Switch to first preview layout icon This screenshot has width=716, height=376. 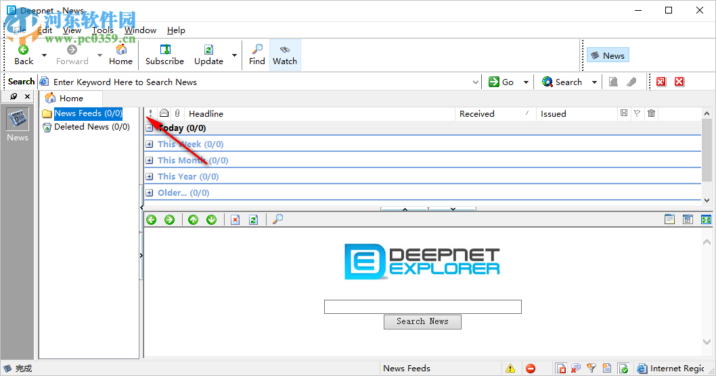pyautogui.click(x=669, y=219)
